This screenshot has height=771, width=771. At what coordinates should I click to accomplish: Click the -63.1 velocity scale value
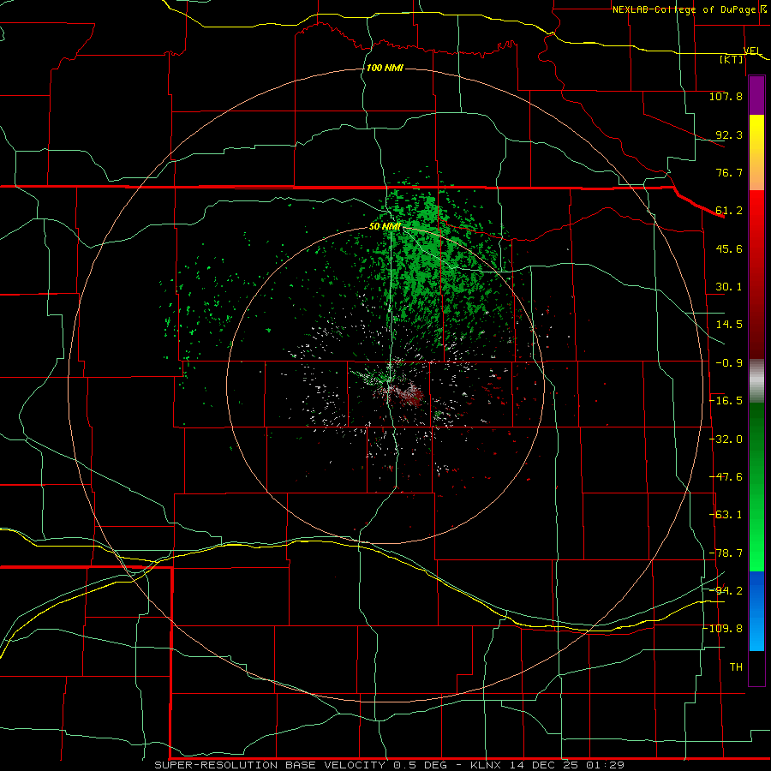coord(726,515)
